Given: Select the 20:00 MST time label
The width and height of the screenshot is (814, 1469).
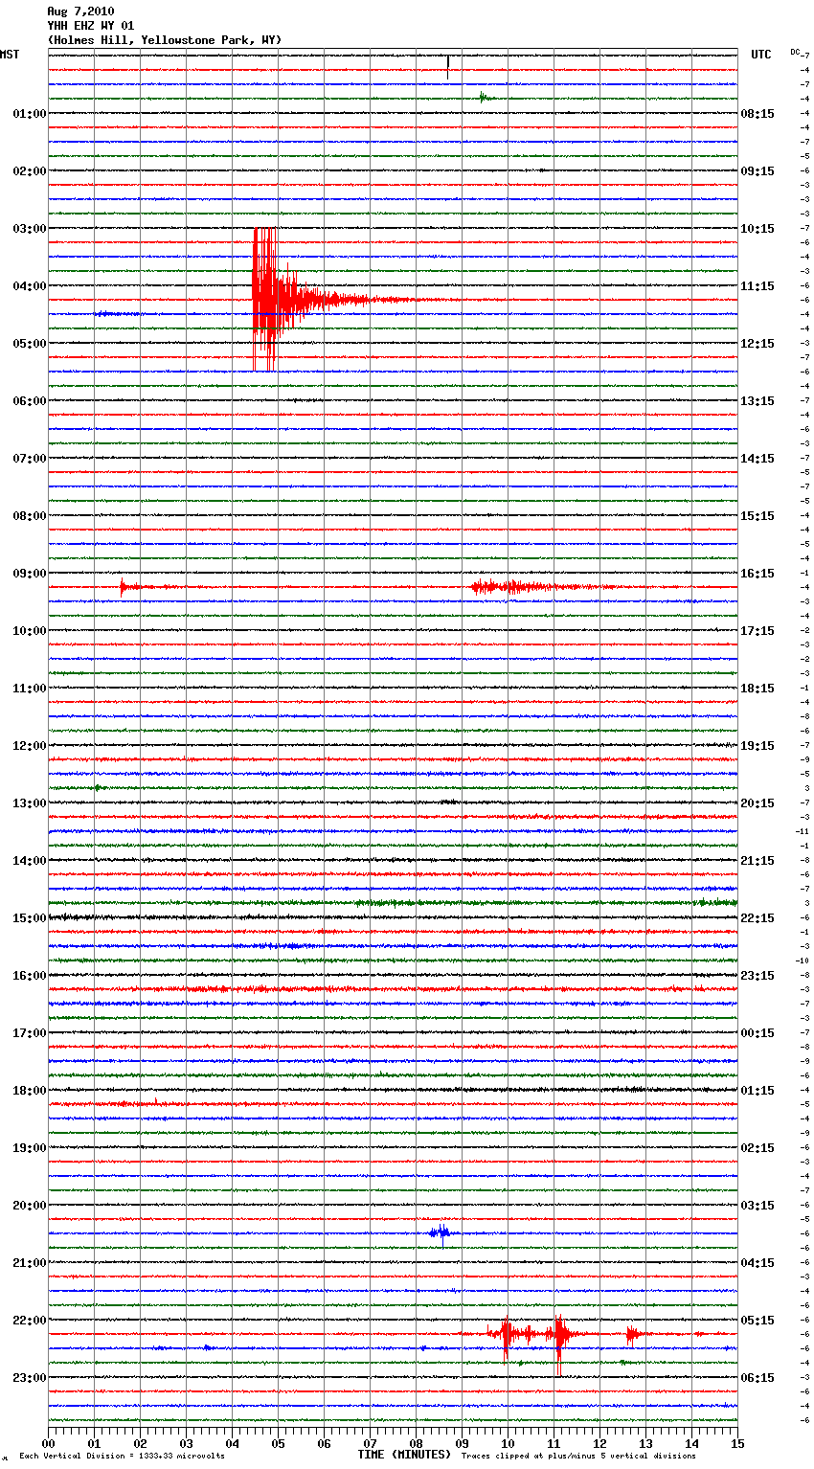Looking at the screenshot, I should point(30,1206).
